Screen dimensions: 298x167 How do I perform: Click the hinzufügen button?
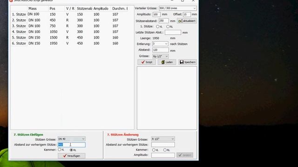pos(71,156)
